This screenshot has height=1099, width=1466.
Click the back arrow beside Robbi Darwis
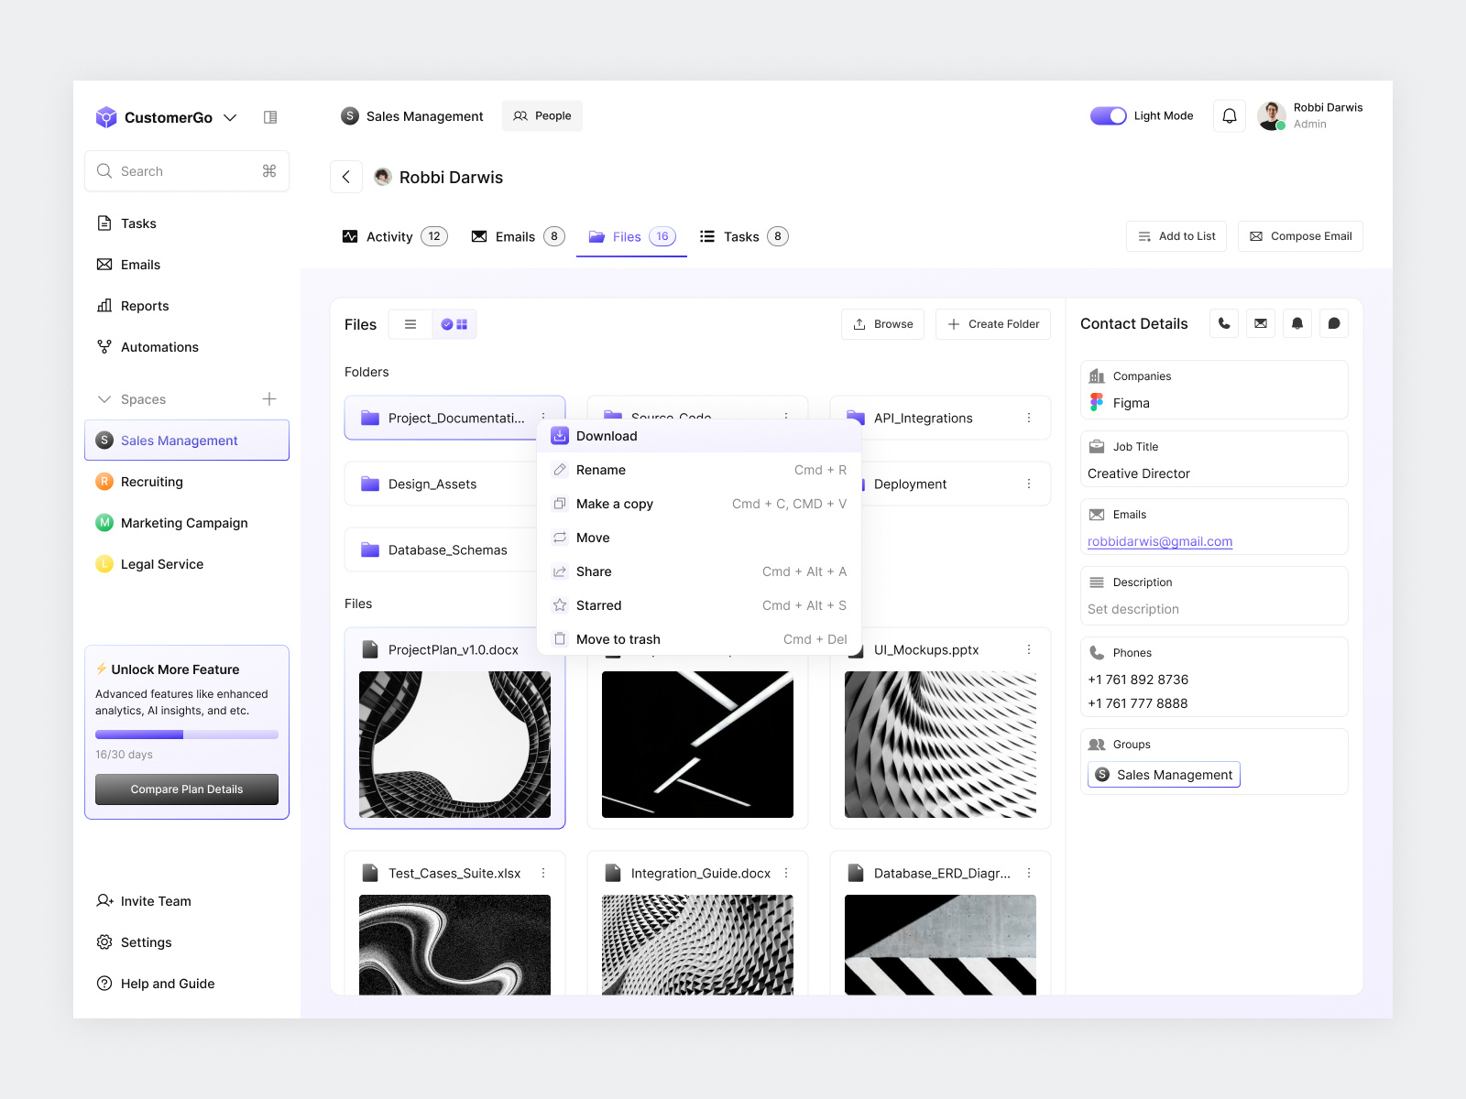(346, 178)
